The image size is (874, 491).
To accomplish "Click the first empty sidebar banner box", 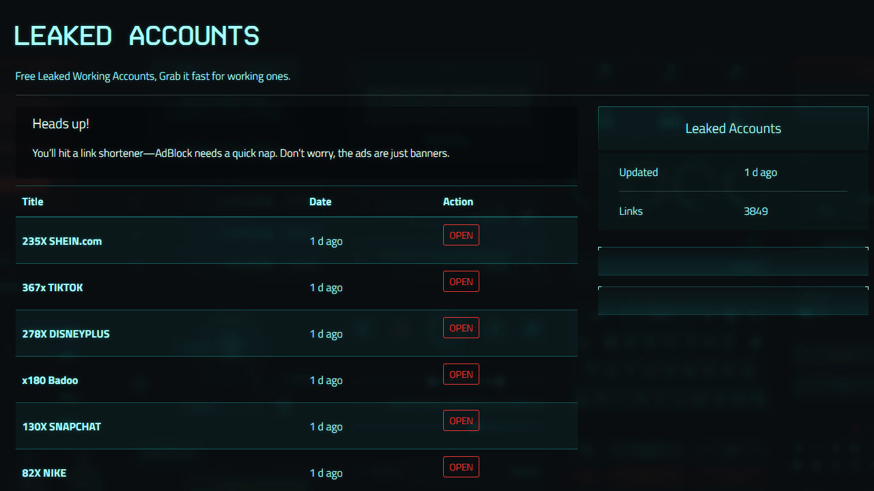I will tap(733, 261).
